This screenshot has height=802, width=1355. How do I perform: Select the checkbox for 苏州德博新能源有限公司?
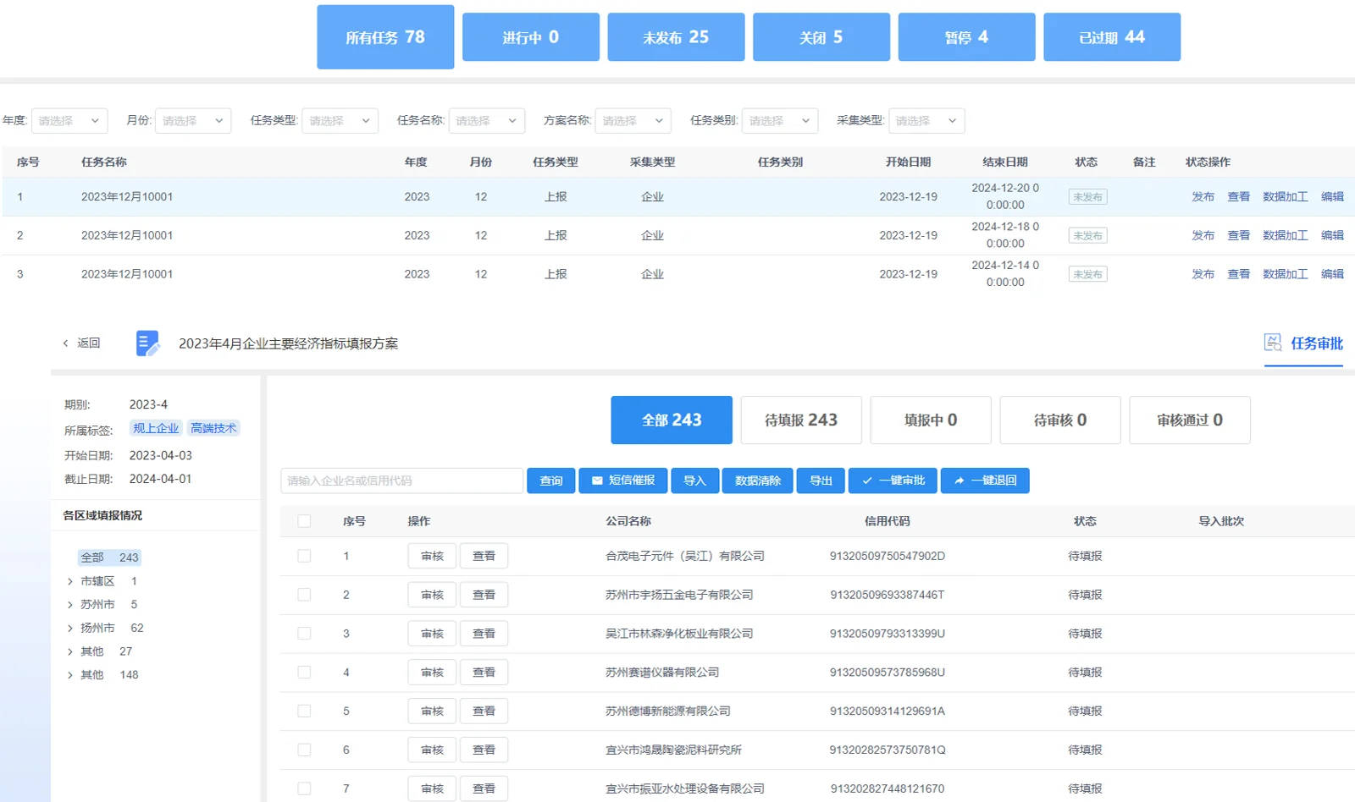[304, 711]
